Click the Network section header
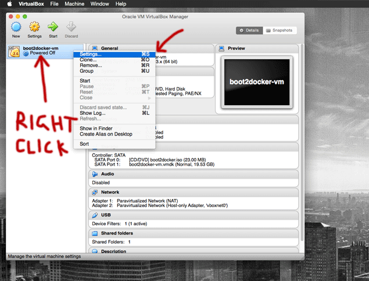The height and width of the screenshot is (281, 369). pyautogui.click(x=194, y=192)
